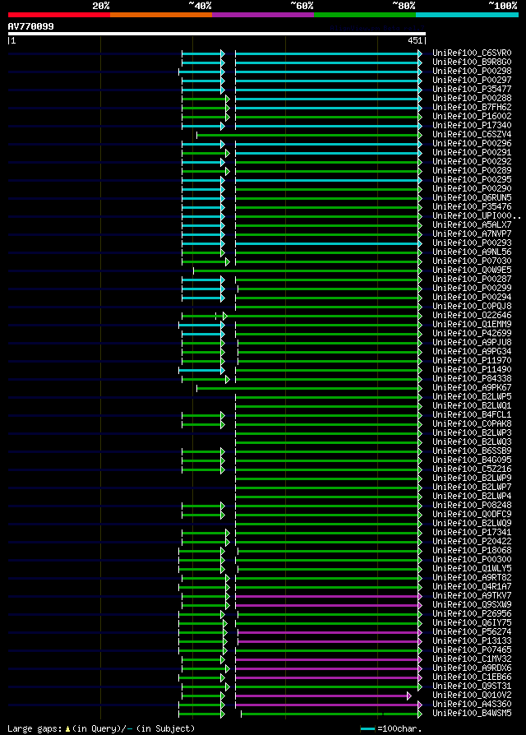
Task: Select the UniRef100_P56274 label
Action: 472,632
